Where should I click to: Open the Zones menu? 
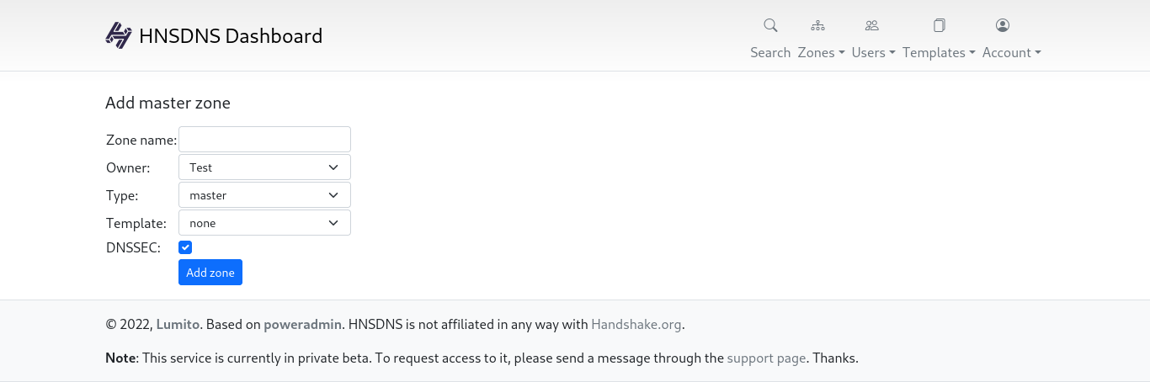[x=821, y=52]
